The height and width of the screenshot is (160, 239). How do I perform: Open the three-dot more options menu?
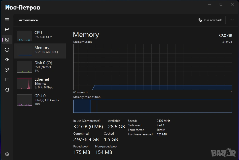click(232, 20)
